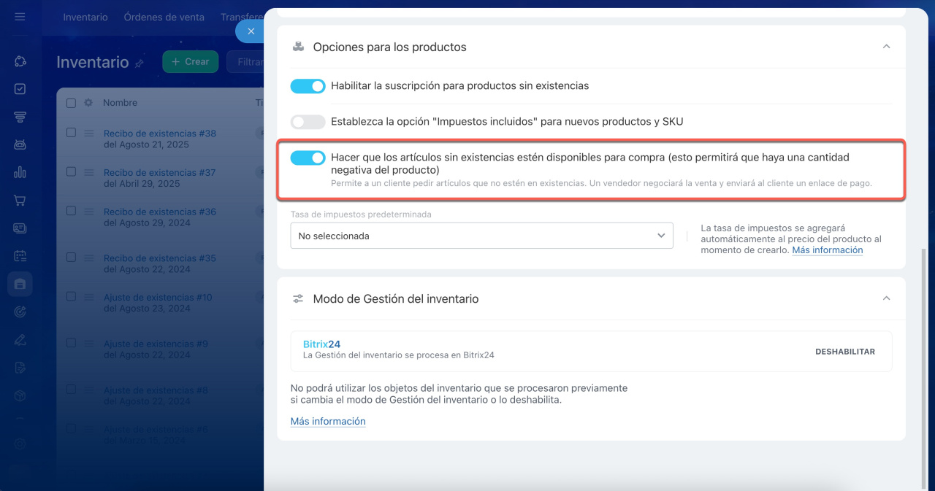
Task: Collapse Modo de Gestión del inventario section
Action: click(x=886, y=298)
